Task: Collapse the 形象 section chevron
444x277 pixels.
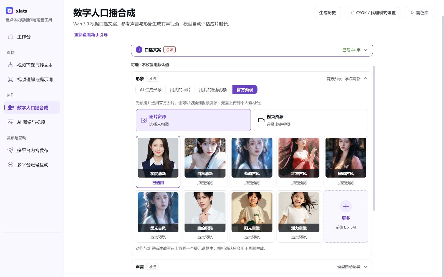Action: click(x=365, y=78)
